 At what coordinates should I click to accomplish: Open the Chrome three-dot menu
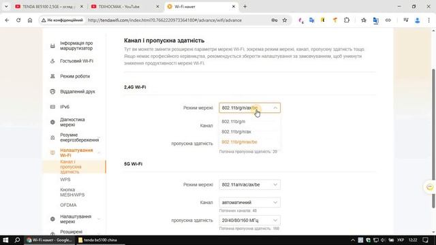(429, 20)
